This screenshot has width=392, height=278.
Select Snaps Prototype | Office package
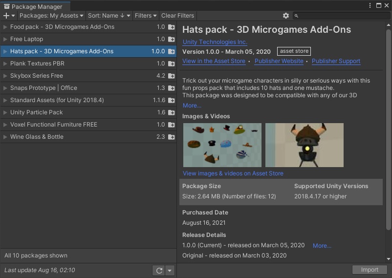tap(88, 88)
